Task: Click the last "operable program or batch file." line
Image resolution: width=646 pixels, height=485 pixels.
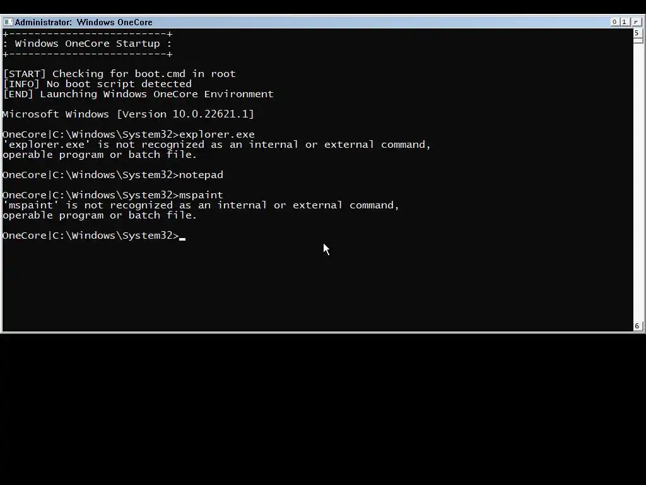Action: click(100, 215)
